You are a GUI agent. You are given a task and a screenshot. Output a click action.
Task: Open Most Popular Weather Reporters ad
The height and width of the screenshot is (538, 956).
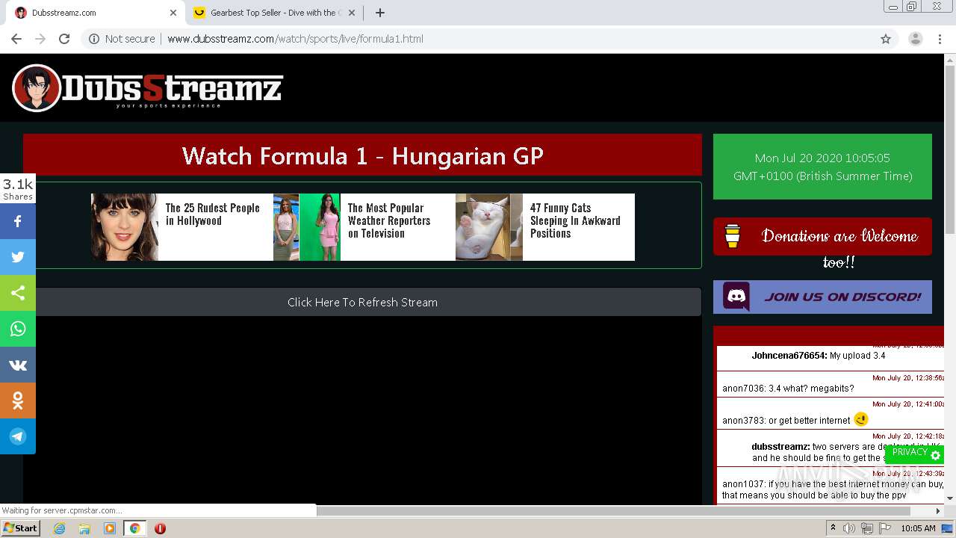389,220
